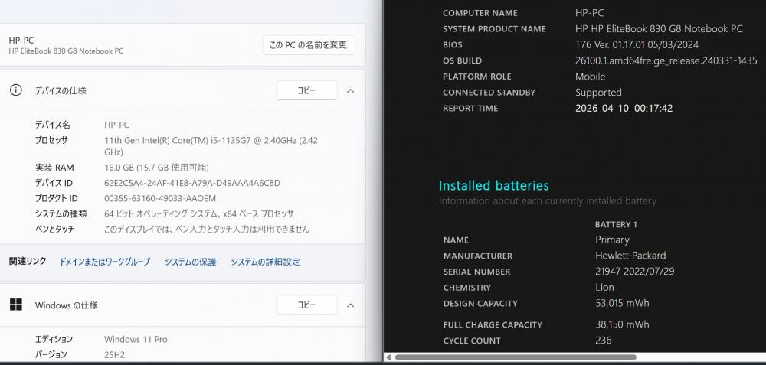This screenshot has height=365, width=766.
Task: Click the デバイス ID value text
Action: (x=192, y=183)
